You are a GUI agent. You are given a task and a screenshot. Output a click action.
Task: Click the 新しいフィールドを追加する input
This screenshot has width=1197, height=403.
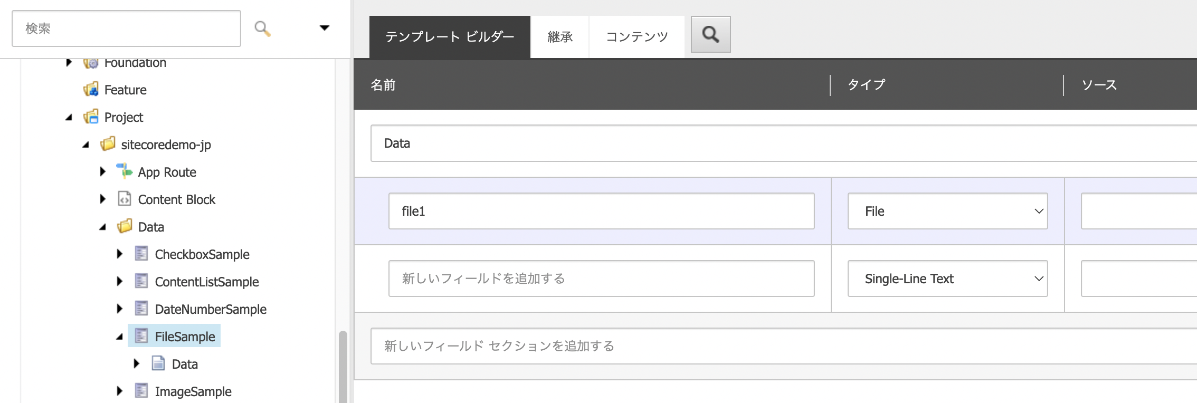point(602,279)
